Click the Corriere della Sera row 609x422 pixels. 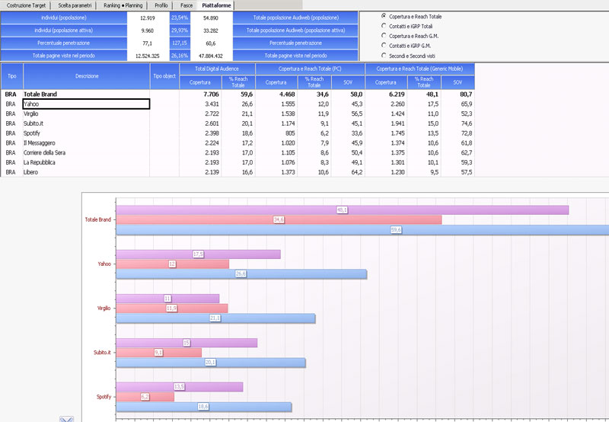pyautogui.click(x=86, y=152)
